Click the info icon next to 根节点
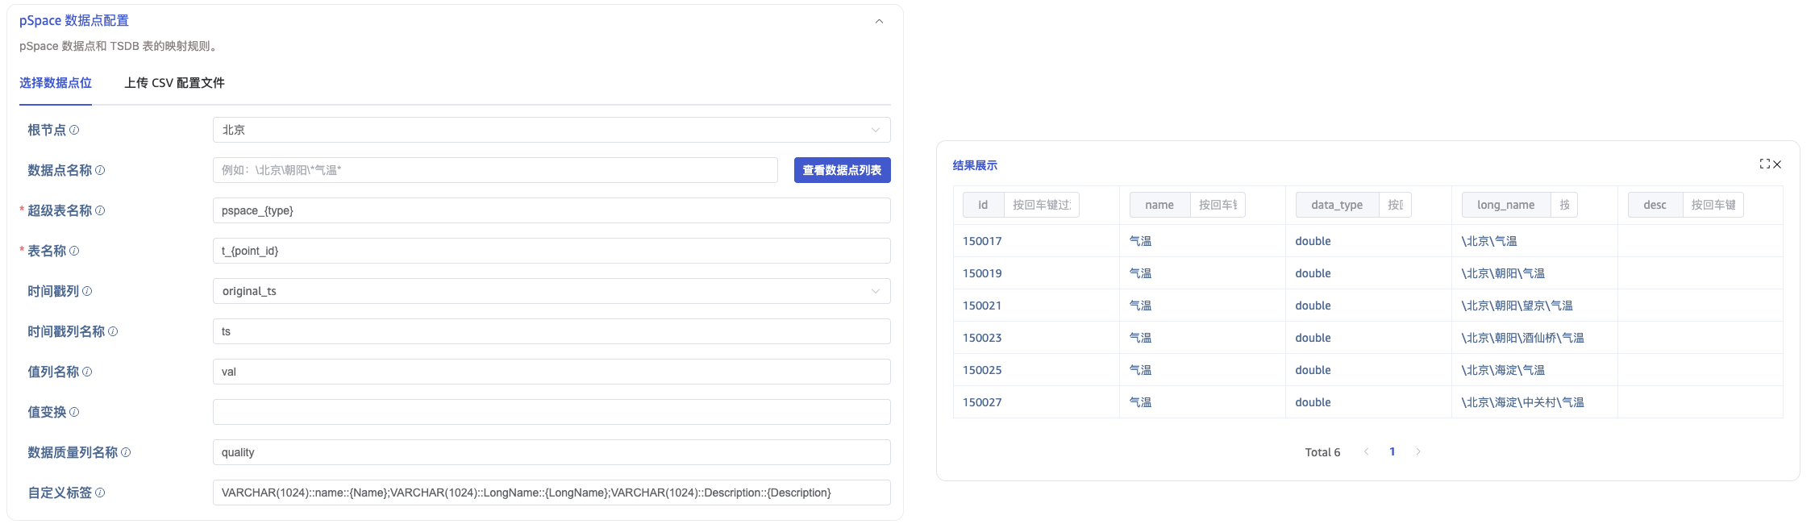The height and width of the screenshot is (528, 1815). point(74,130)
